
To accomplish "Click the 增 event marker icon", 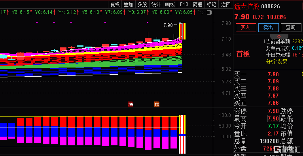I will click(x=131, y=104).
